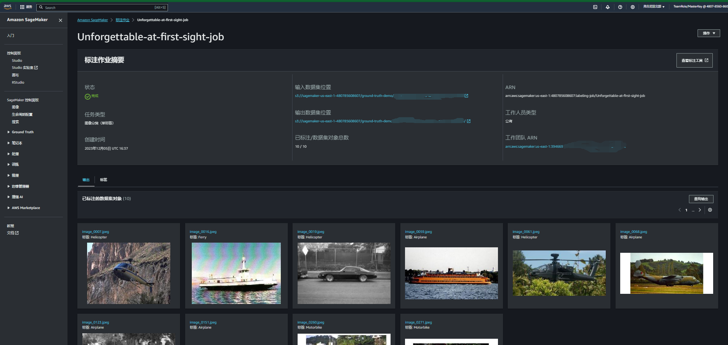Image resolution: width=728 pixels, height=345 pixels.
Task: Open 画布 in the sidebar
Action: tap(15, 75)
